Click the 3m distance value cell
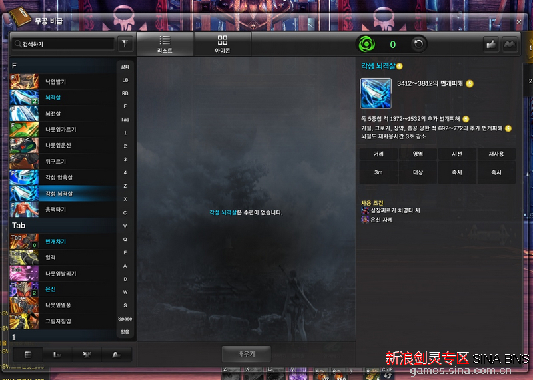Screen dimensions: 533x380 pos(378,172)
